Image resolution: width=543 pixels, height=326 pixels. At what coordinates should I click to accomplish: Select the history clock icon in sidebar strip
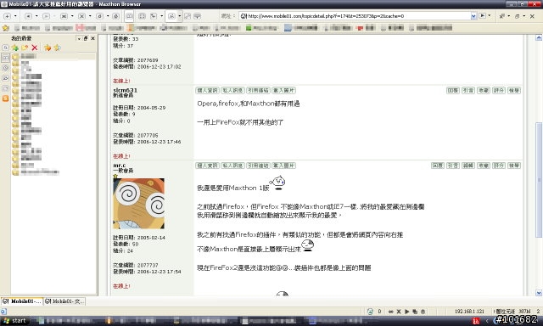[x=6, y=68]
